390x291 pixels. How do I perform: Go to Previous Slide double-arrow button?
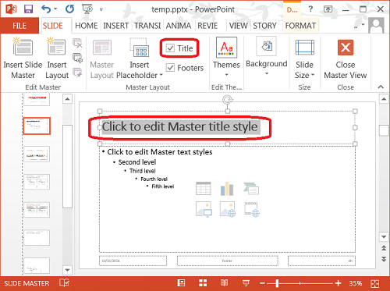coord(384,248)
